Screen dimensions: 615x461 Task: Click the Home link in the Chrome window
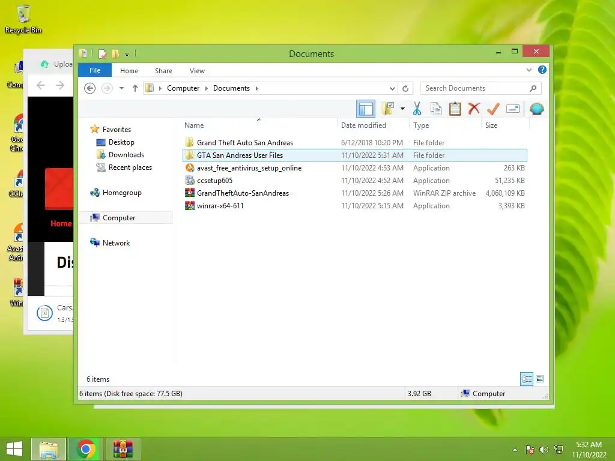pyautogui.click(x=61, y=223)
